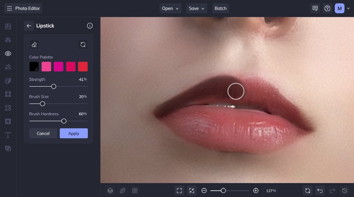This screenshot has width=354, height=197.
Task: Pick the red color swatch
Action: click(x=83, y=67)
